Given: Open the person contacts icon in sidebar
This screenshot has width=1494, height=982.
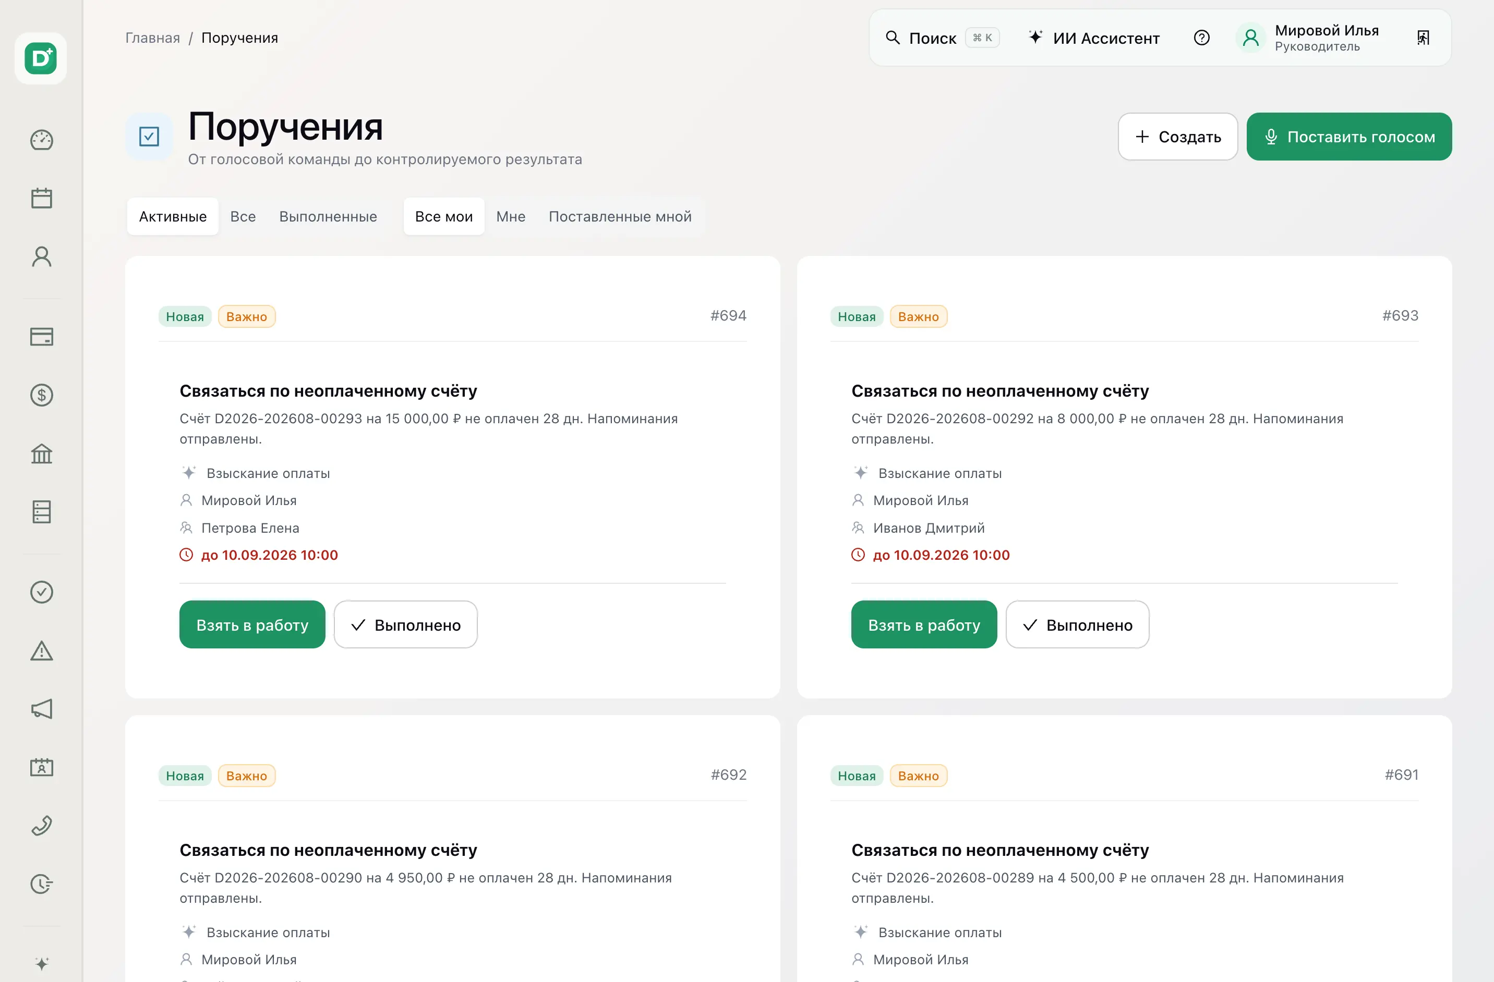Looking at the screenshot, I should [x=41, y=256].
